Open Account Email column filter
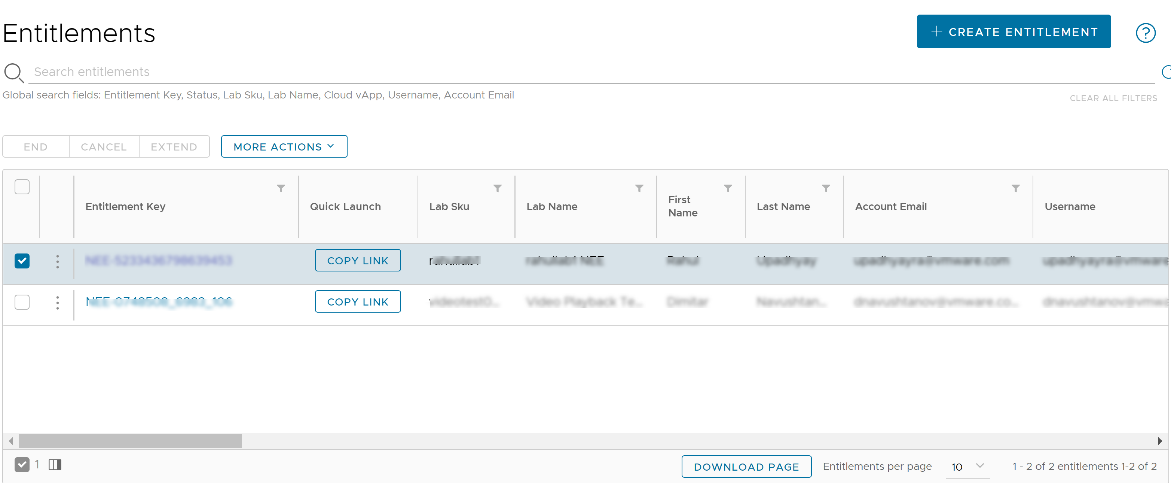 [x=1015, y=188]
